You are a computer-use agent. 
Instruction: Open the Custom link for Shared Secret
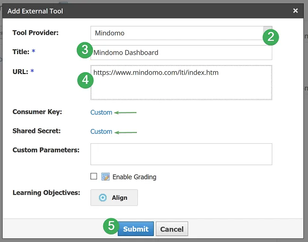pyautogui.click(x=101, y=131)
